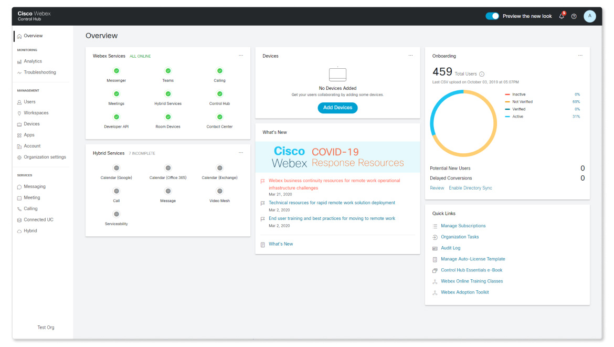This screenshot has width=614, height=347.
Task: Click the user avatar icon
Action: pos(589,16)
